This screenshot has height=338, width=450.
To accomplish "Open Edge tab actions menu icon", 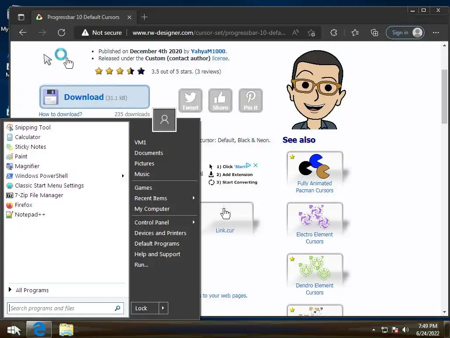I will tap(21, 17).
